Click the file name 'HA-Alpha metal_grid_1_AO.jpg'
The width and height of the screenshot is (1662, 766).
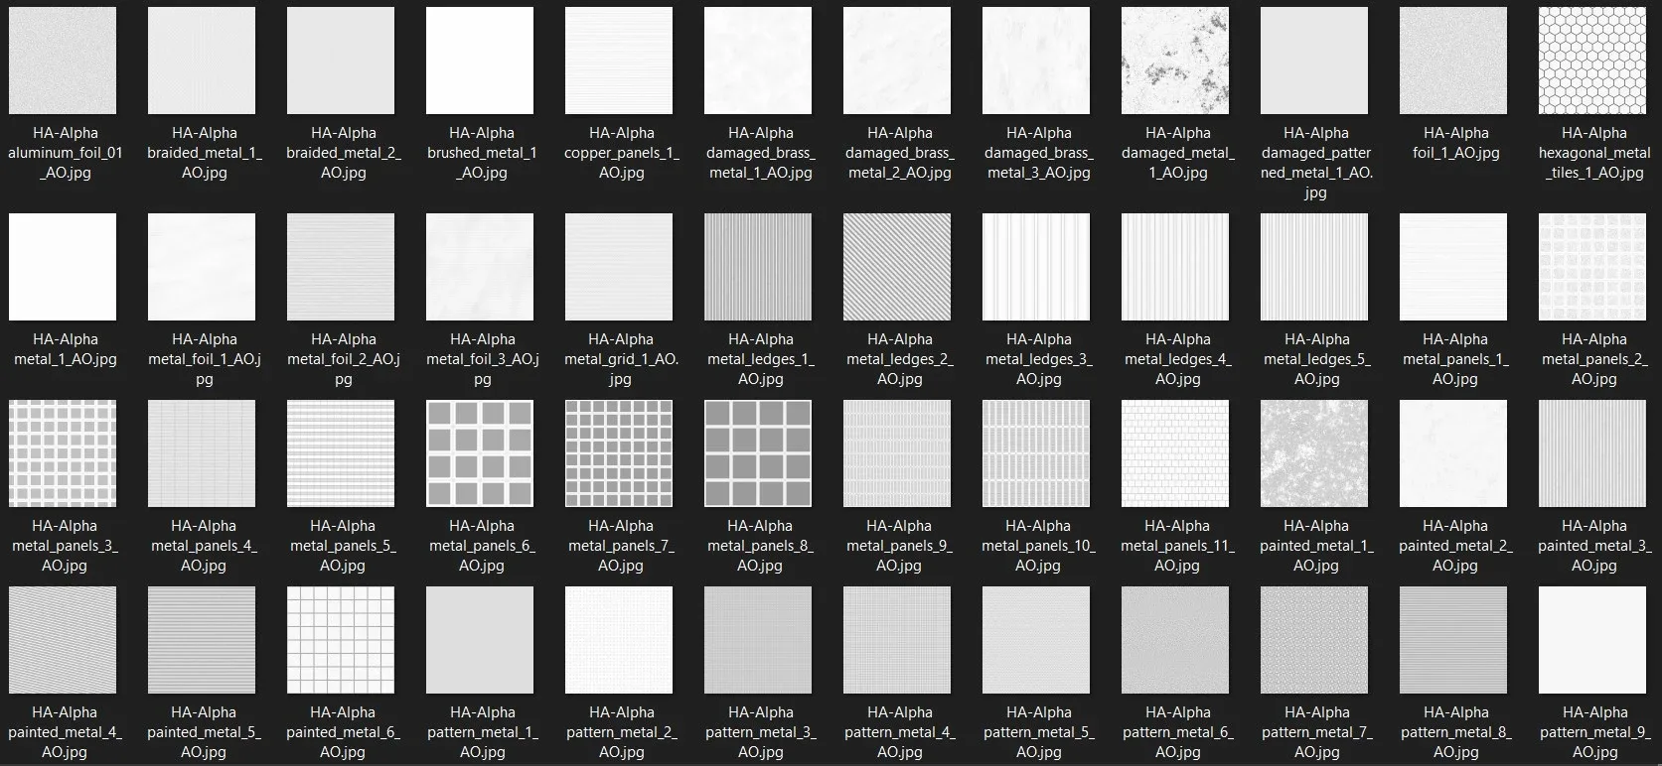(x=621, y=359)
